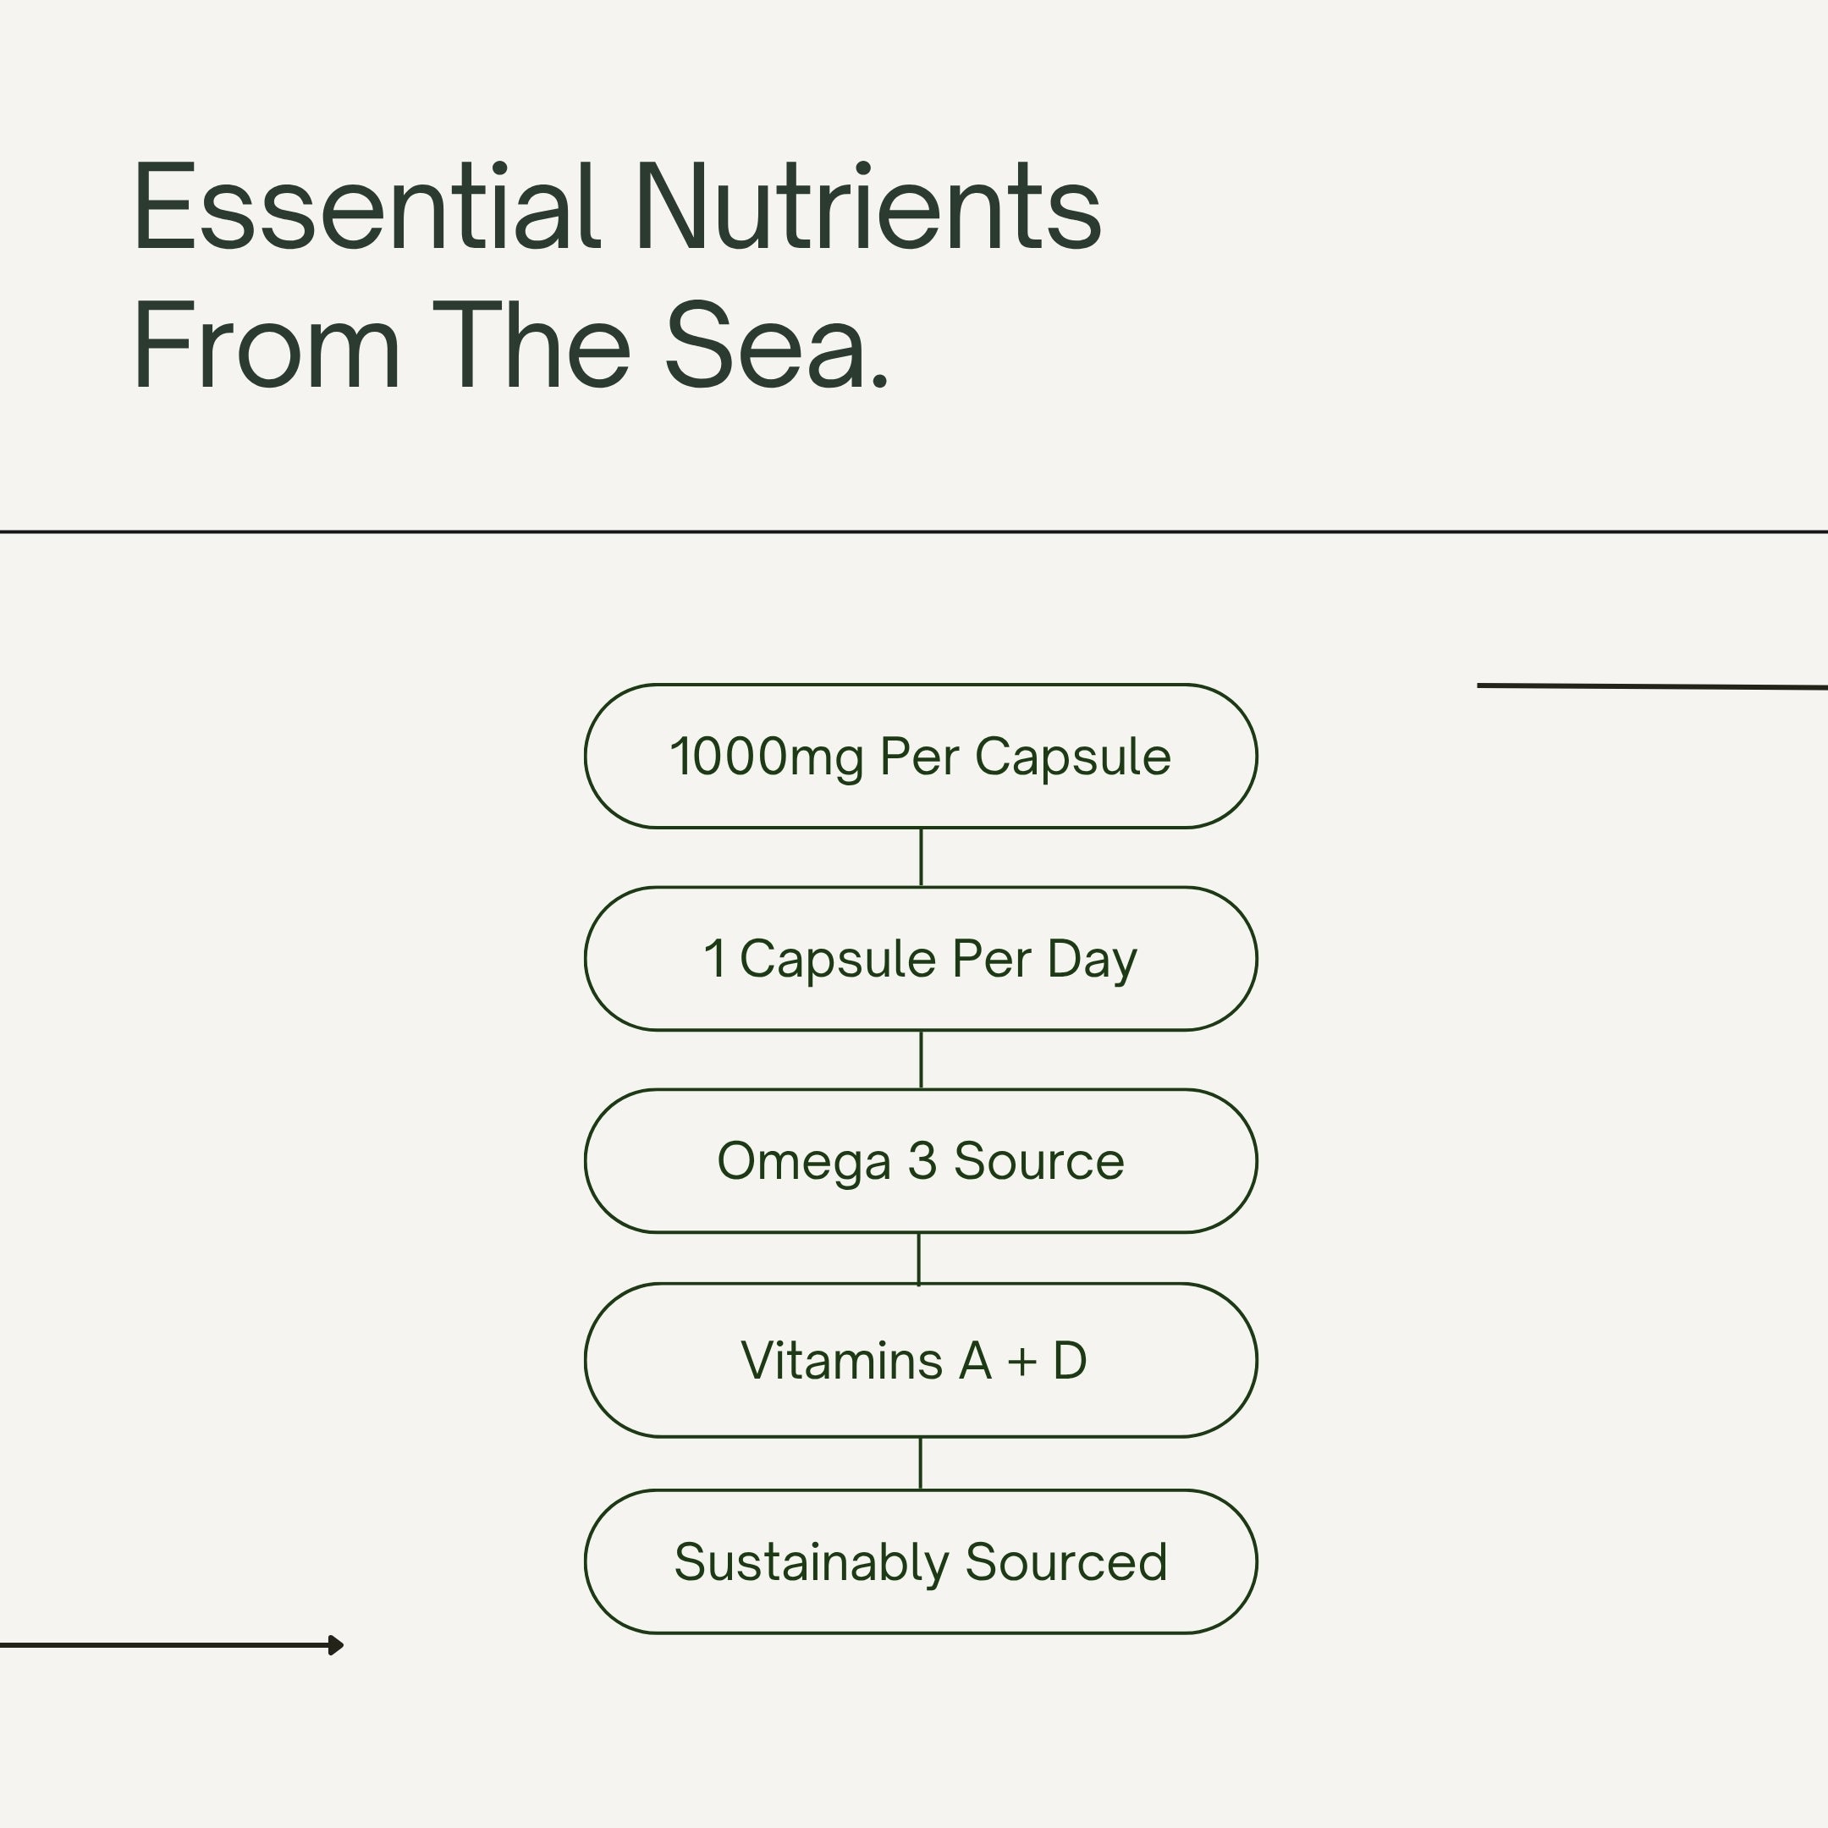Click the 'Omega 3 Source' pill
The image size is (1828, 1828).
(x=920, y=1161)
